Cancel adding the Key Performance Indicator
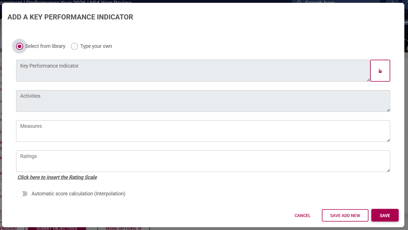408x230 pixels. [x=302, y=215]
